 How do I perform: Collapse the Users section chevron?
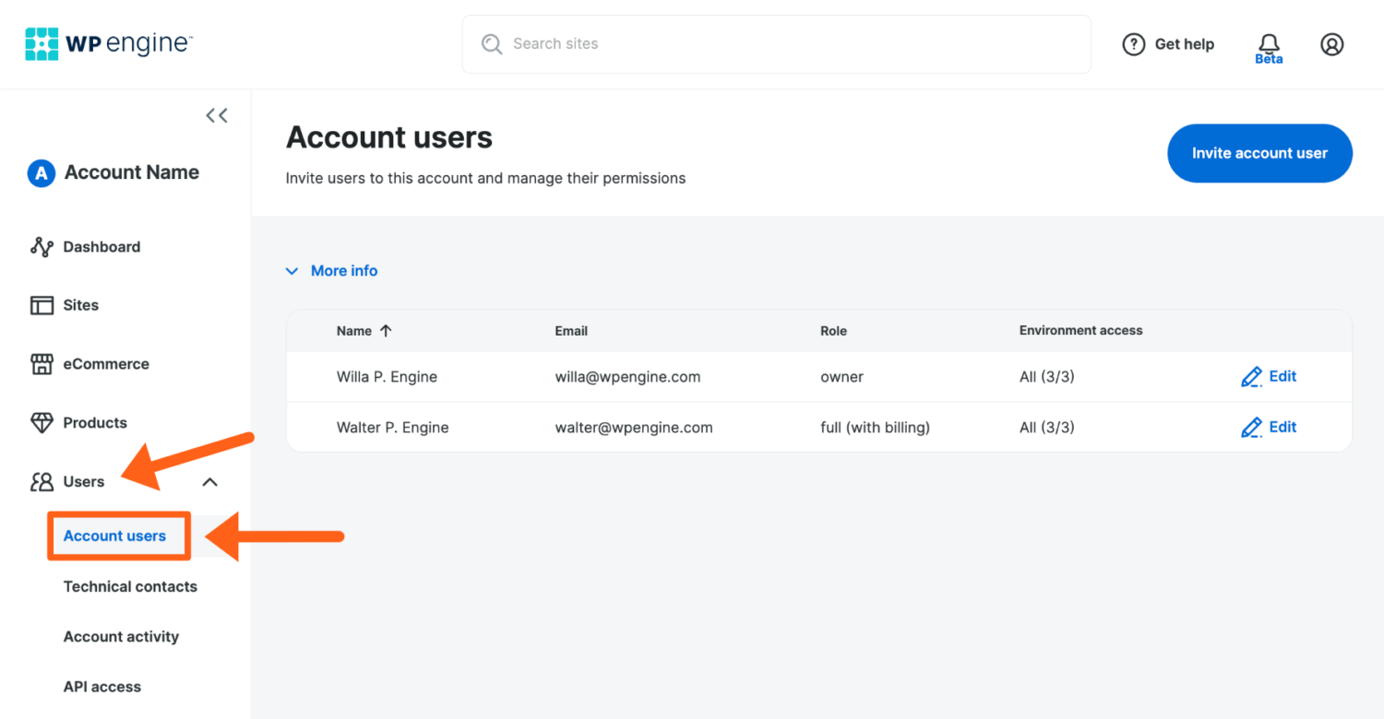coord(209,481)
